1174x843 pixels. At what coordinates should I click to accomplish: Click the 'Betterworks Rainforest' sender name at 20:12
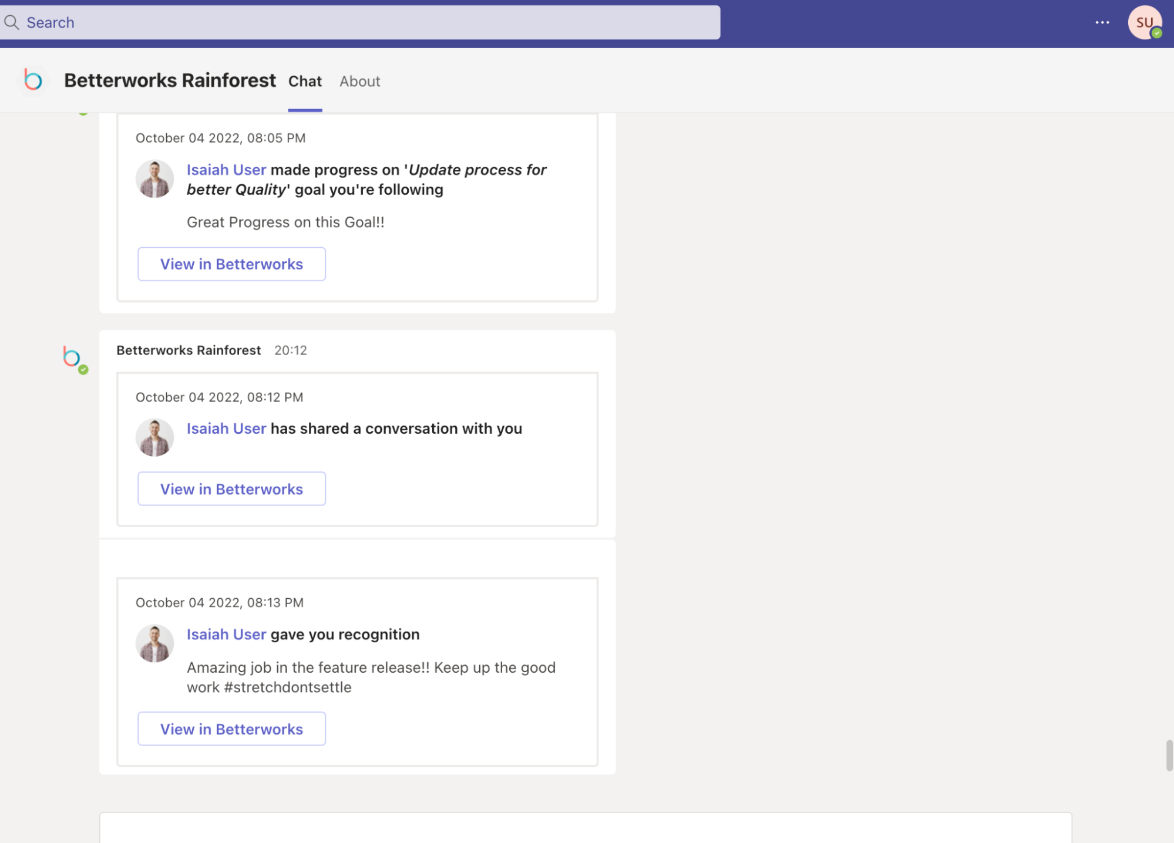(x=189, y=350)
